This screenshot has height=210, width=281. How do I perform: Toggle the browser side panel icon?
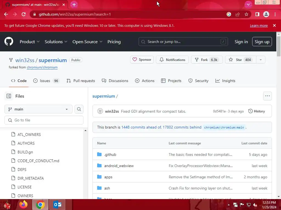[x=257, y=14]
